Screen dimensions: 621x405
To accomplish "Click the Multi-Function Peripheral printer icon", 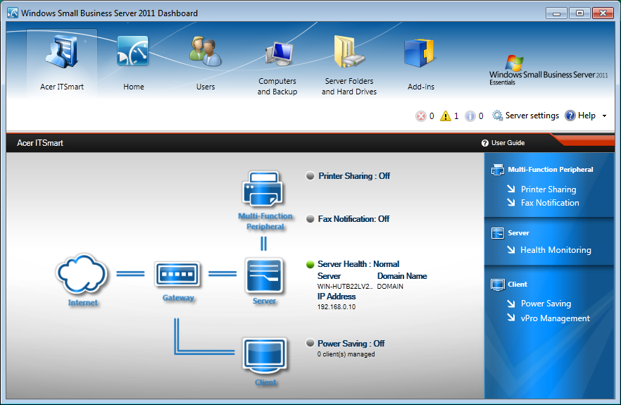I will [263, 189].
